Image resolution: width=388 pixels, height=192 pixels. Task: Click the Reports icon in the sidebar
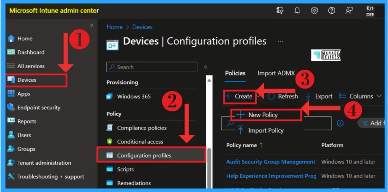(x=11, y=121)
